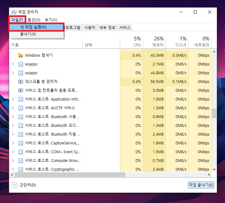The image size is (225, 203).
Task: Select the Windows 탐색기 process name
Action: [x=39, y=55]
